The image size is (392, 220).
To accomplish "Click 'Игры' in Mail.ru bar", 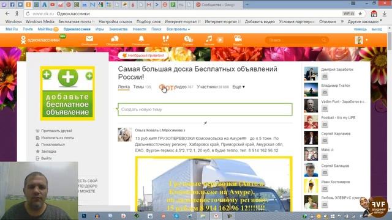I will [x=99, y=29].
